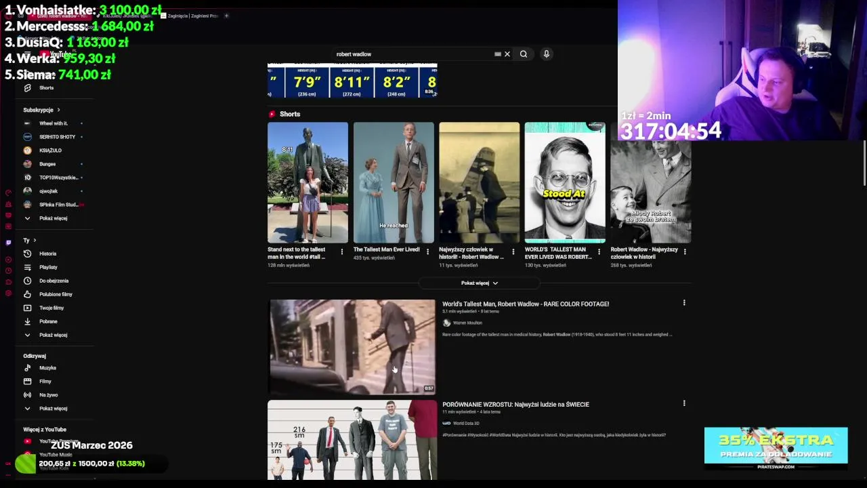
Task: Open Twoje filmy in the sidebar
Action: tap(51, 308)
